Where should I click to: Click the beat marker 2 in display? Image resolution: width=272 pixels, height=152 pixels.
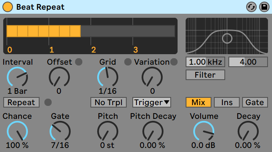coord(94,50)
